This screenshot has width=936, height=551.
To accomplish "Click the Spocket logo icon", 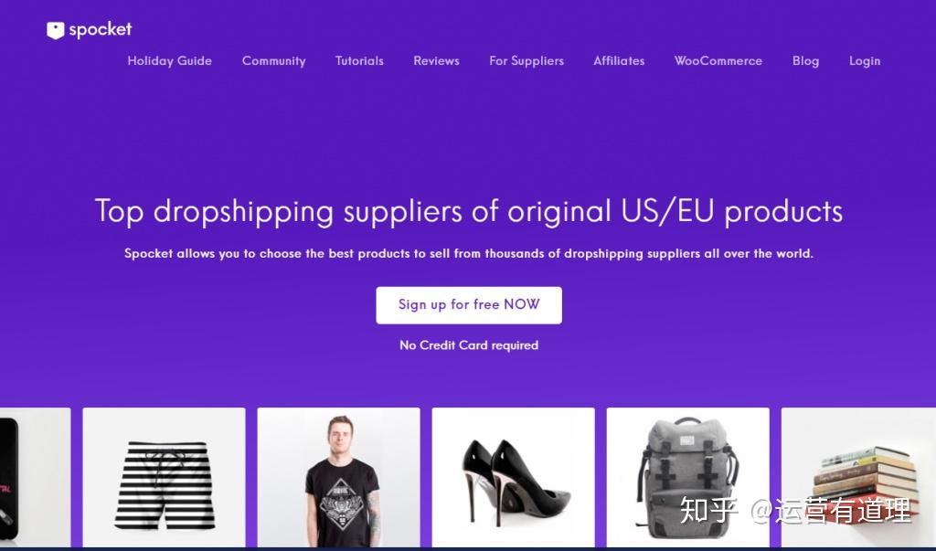I will (56, 30).
